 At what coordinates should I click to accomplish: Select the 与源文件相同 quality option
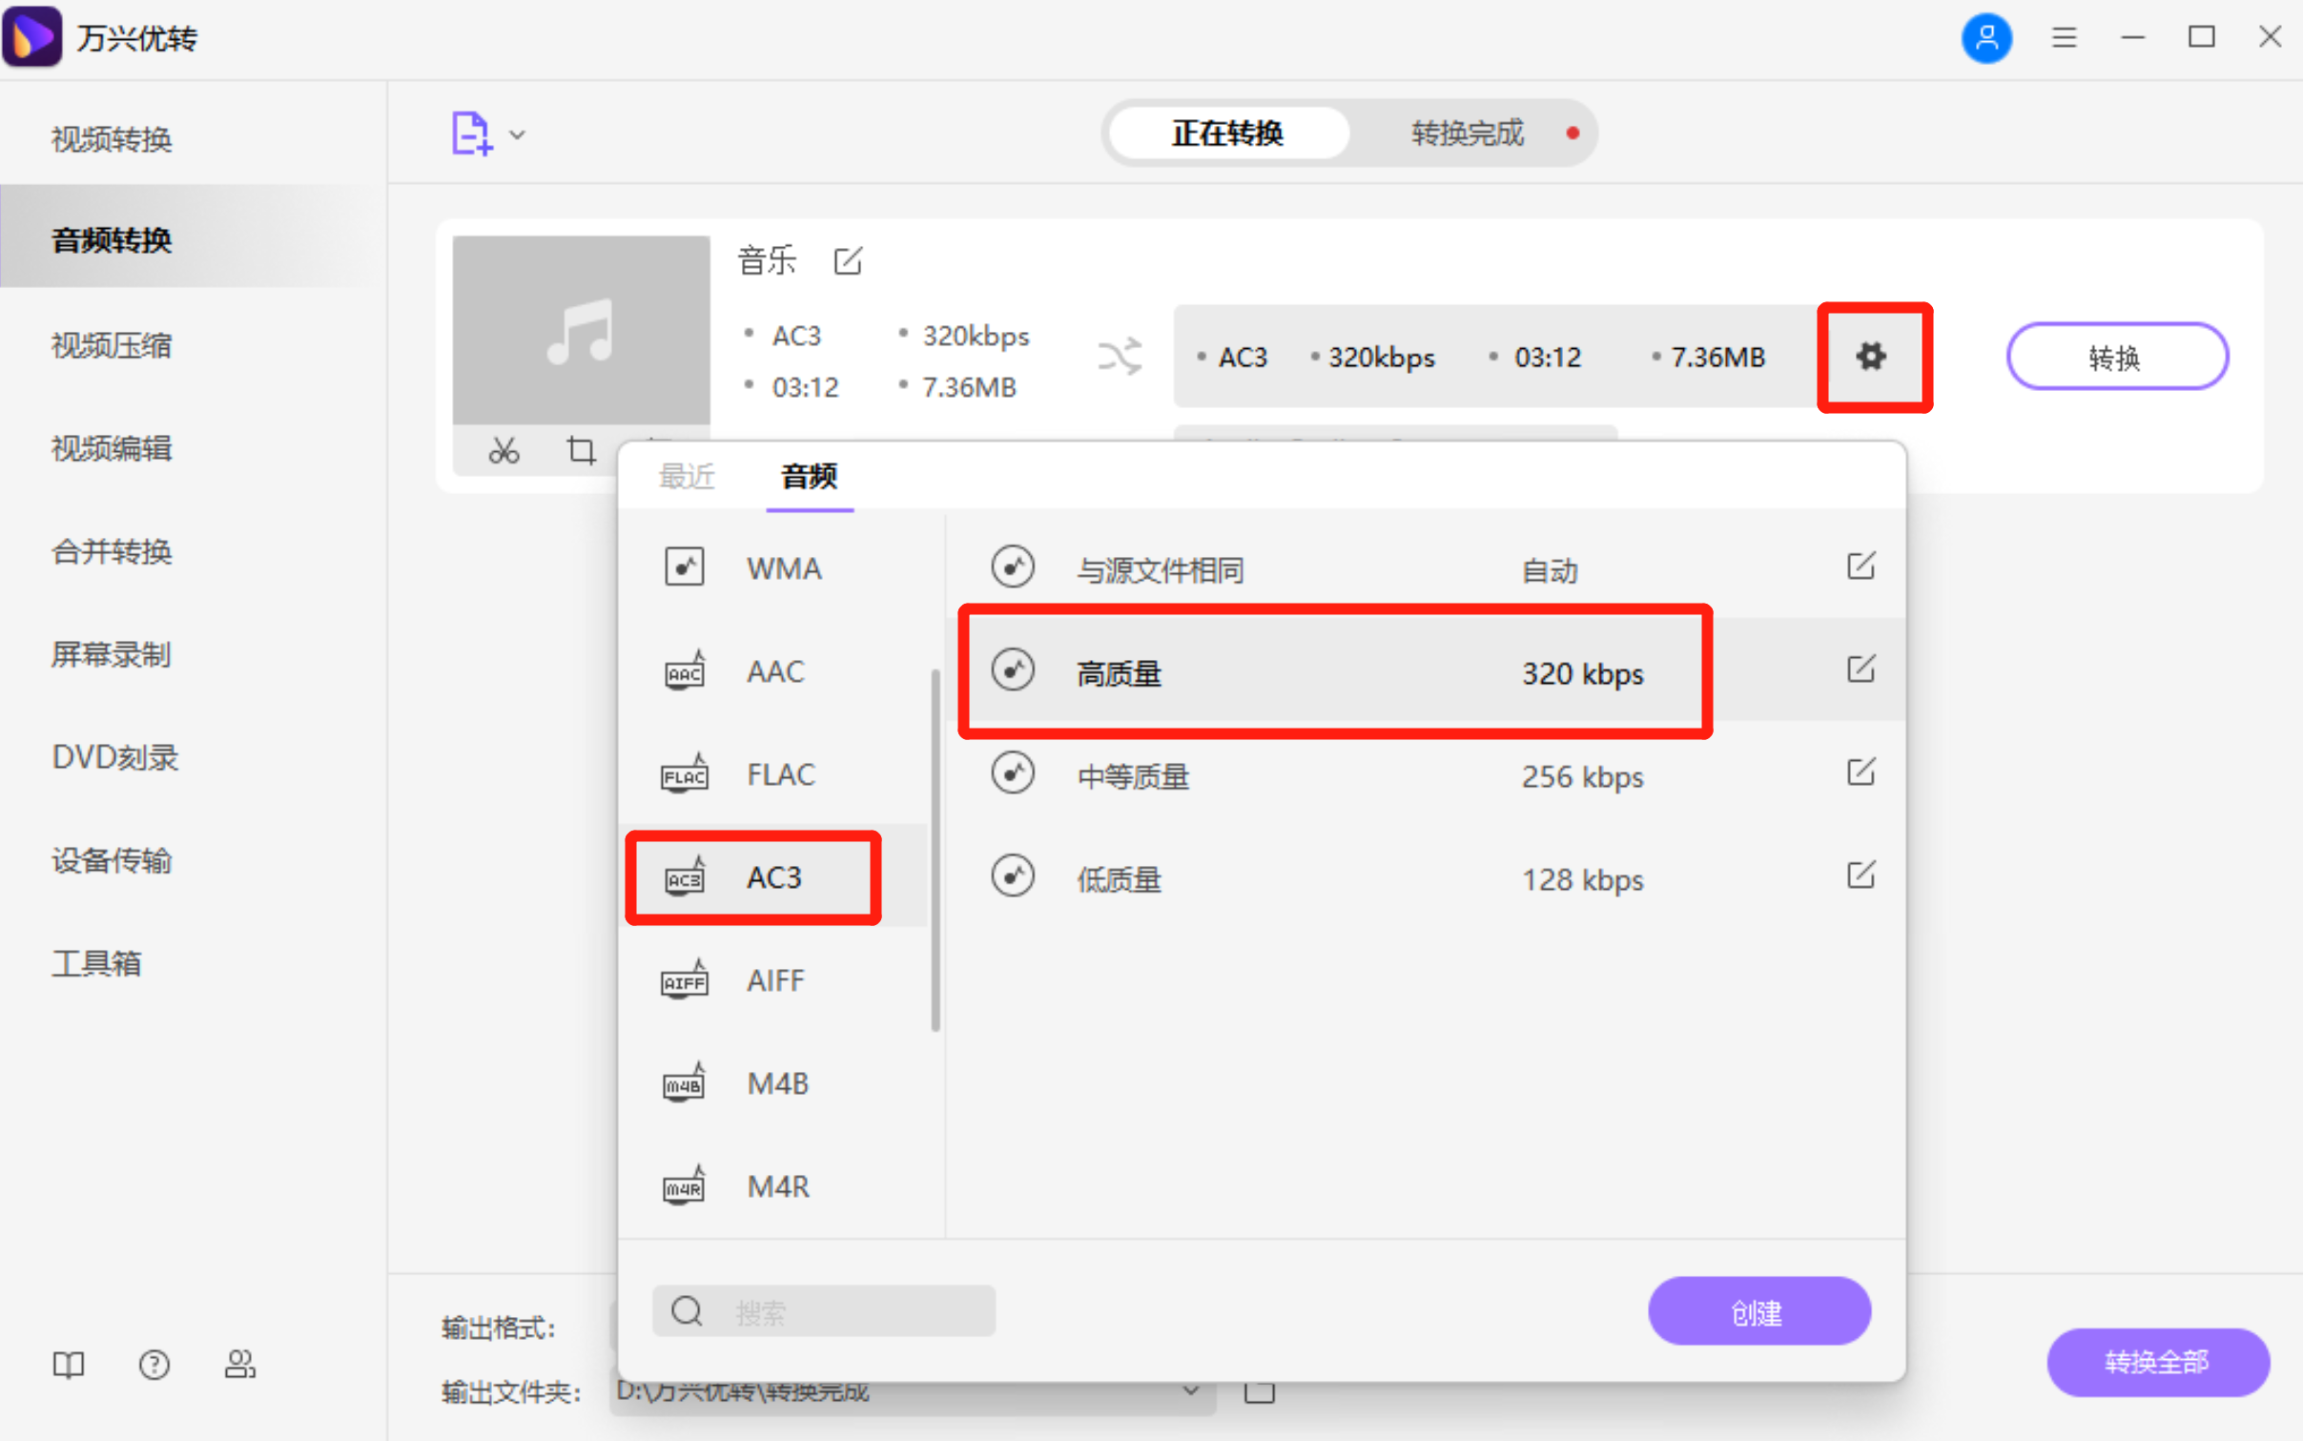coord(1160,569)
